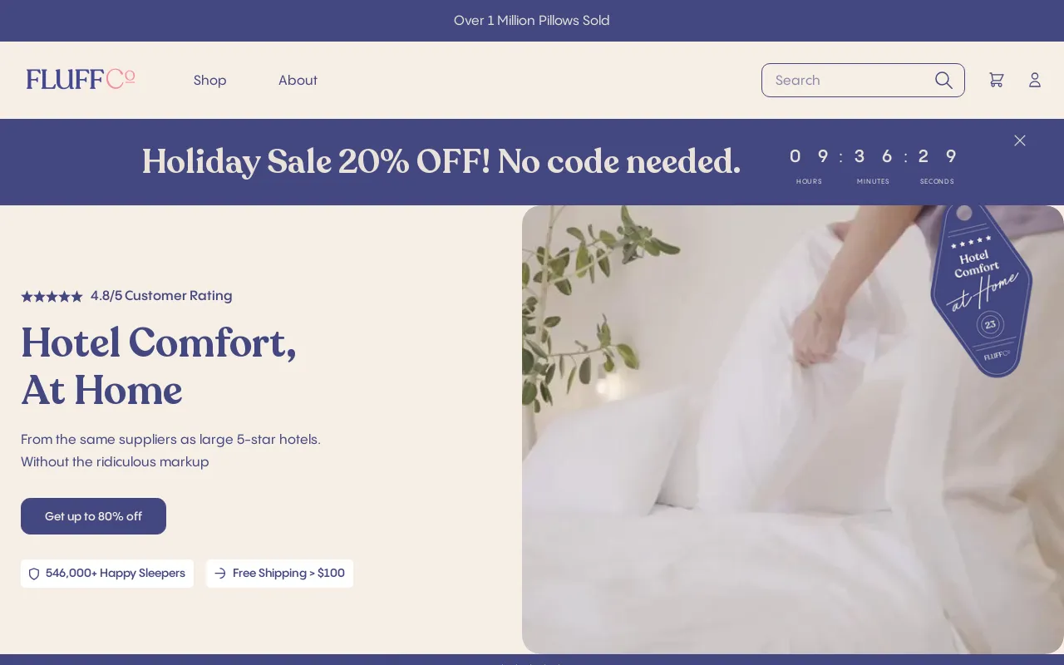
Task: Click the search magnifier icon
Action: point(943,80)
